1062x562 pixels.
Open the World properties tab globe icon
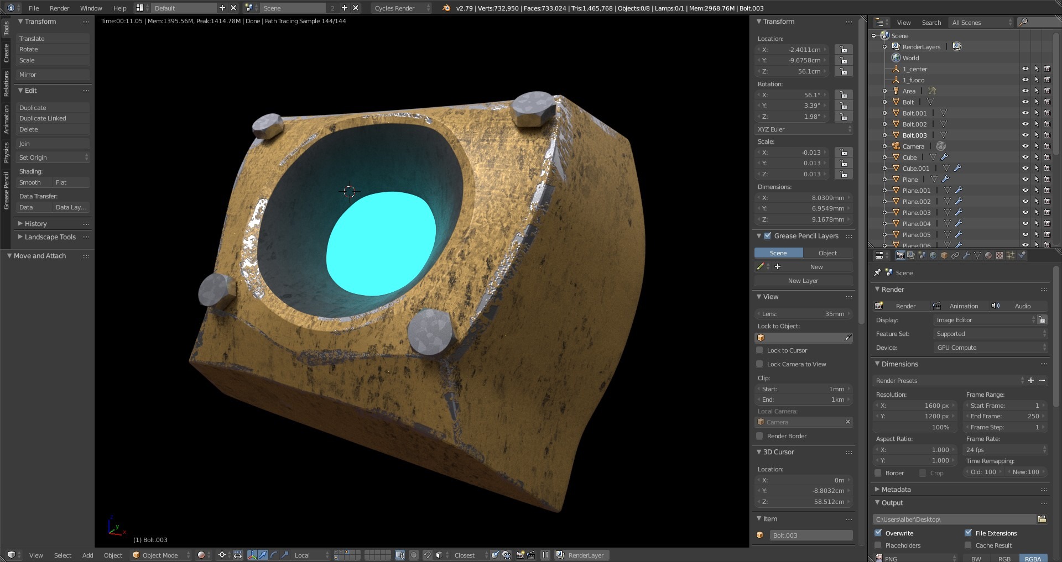click(933, 255)
